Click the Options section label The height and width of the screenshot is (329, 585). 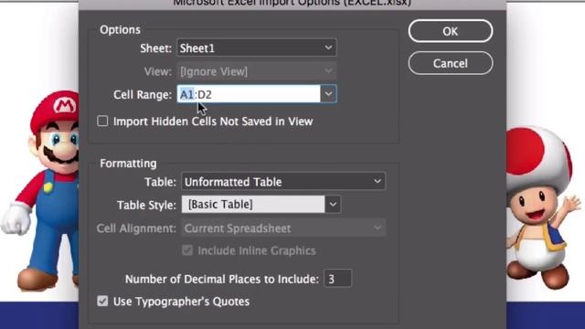point(120,29)
